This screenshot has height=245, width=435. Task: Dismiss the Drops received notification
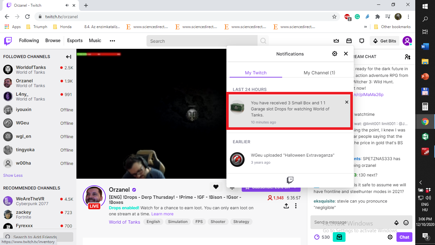[347, 102]
